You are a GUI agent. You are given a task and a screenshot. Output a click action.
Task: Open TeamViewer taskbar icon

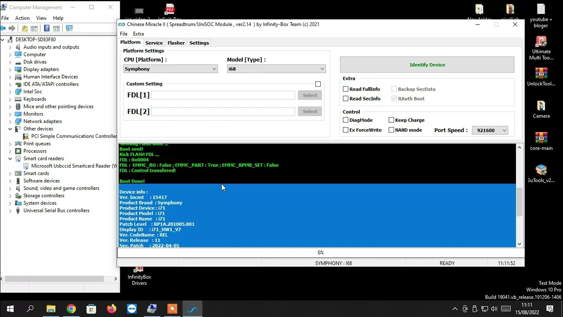coord(132,309)
